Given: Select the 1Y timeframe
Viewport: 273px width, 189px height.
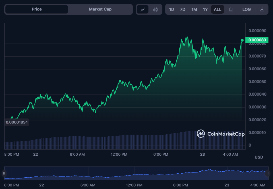Looking at the screenshot, I should click(x=205, y=9).
